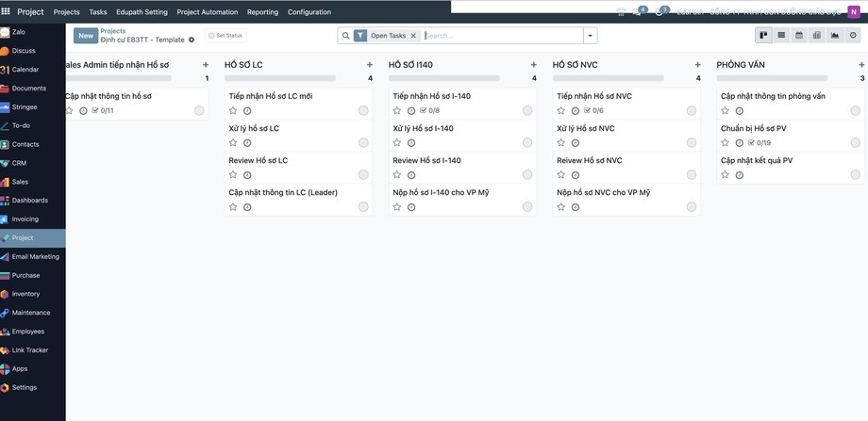Open the Edupath Setting menu
Screen dimensions: 868x421
click(x=142, y=11)
